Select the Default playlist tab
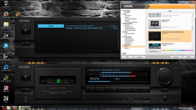This screenshot has width=196, height=110. click(51, 26)
